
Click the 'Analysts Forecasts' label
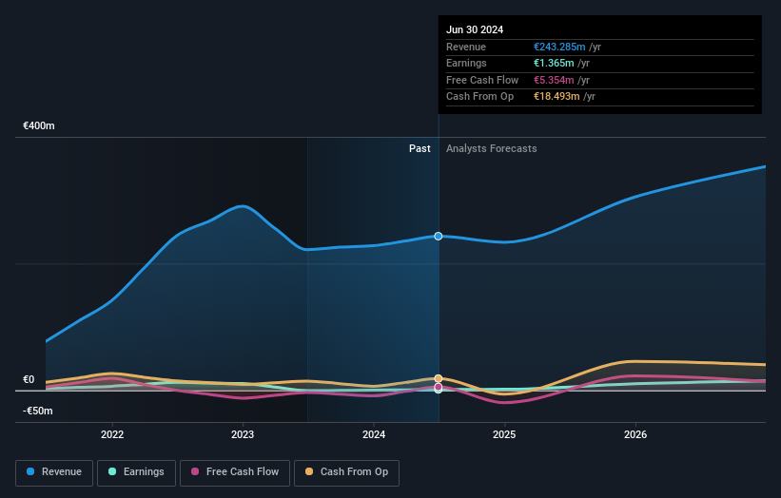pos(492,149)
